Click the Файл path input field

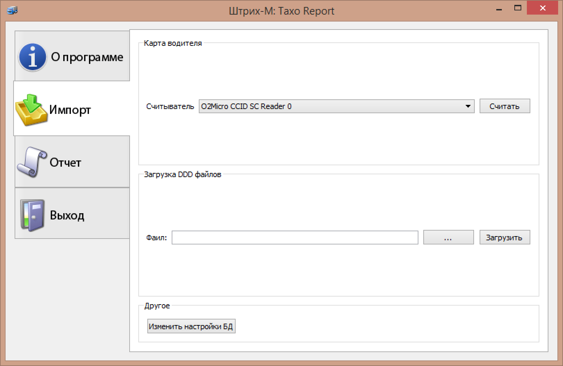pos(295,238)
